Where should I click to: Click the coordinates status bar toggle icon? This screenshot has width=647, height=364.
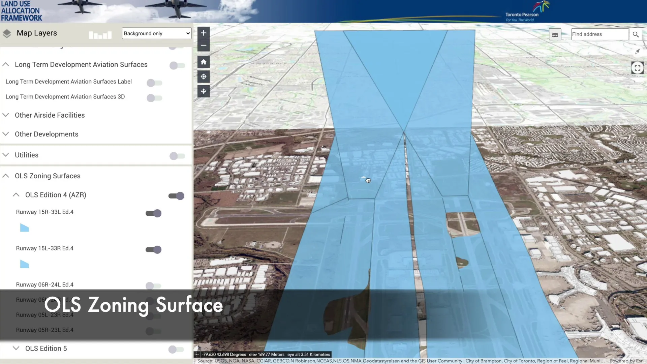[197, 355]
